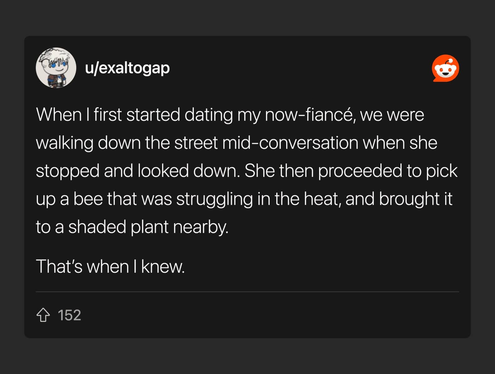Open the post by clicking its body text
The height and width of the screenshot is (374, 495).
(246, 170)
